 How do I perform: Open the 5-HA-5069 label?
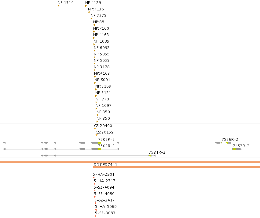106,207
